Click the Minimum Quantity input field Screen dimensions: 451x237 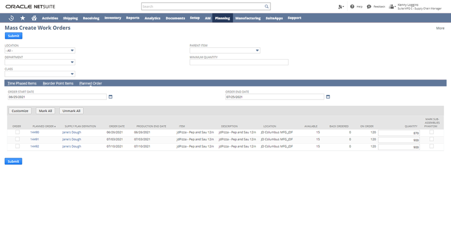click(239, 62)
